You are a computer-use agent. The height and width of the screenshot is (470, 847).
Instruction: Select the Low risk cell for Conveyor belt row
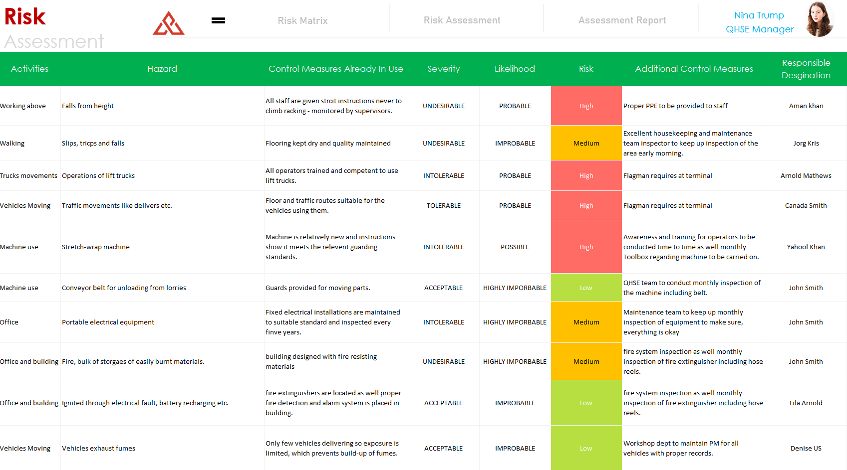tap(586, 288)
